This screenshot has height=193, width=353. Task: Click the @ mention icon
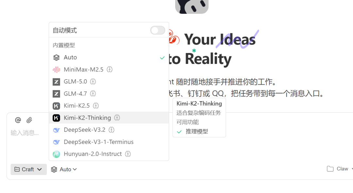coord(18,120)
